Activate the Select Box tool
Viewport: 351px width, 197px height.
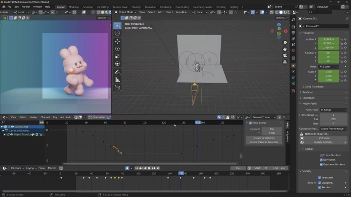117,26
